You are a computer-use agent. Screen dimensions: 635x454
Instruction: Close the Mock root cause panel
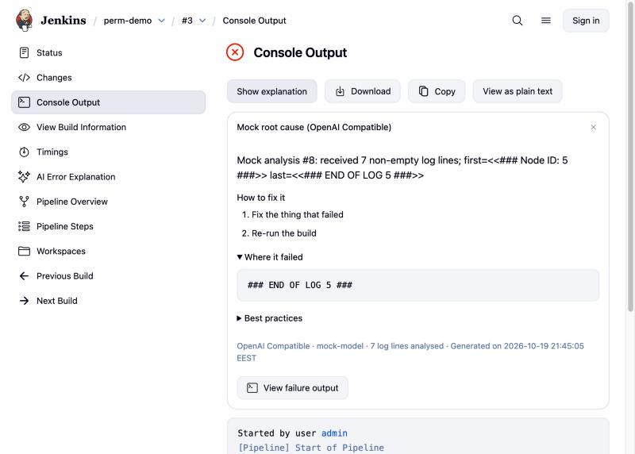[x=593, y=127]
